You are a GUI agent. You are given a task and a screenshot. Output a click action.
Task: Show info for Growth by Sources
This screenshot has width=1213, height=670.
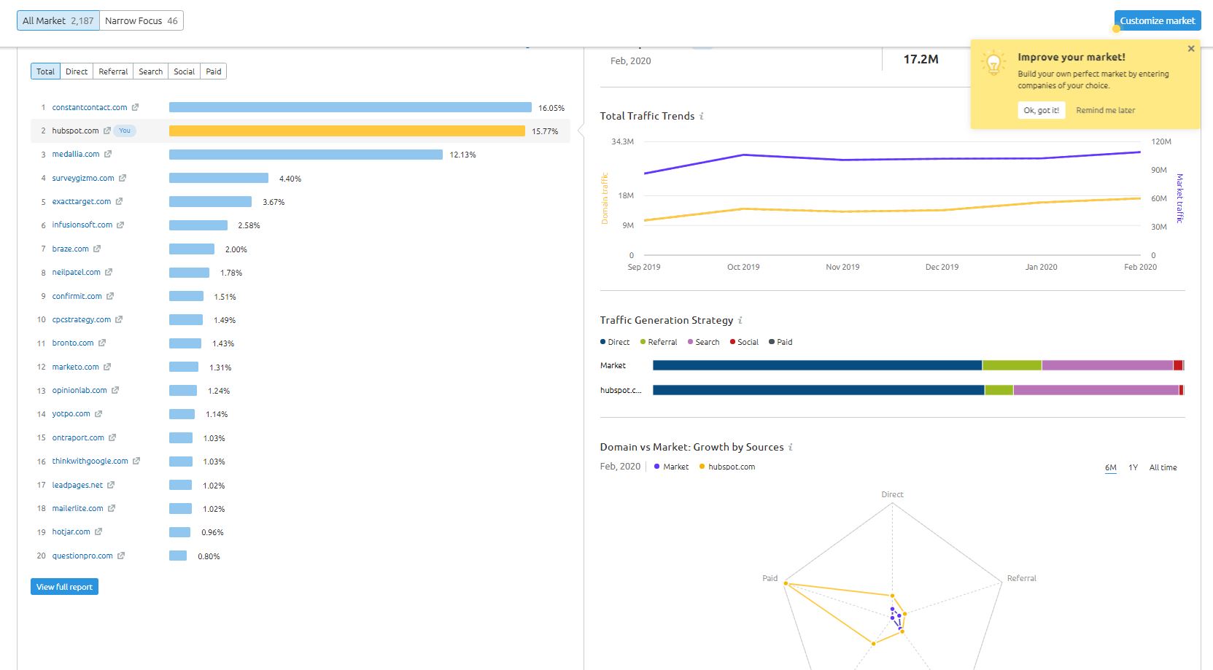click(x=791, y=447)
